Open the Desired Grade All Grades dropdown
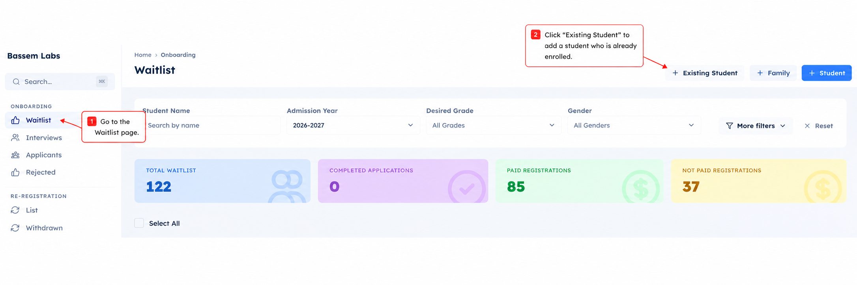Viewport: 857px width, 285px height. (494, 125)
